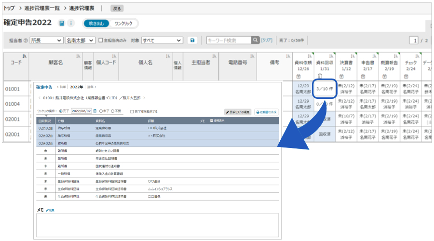
Task: Click the 回収リストの編集 button
Action: (238, 111)
